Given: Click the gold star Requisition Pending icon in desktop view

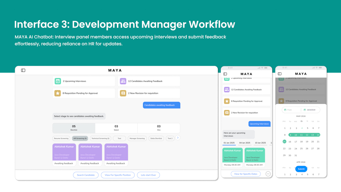Looking at the screenshot, I should 58,93.
